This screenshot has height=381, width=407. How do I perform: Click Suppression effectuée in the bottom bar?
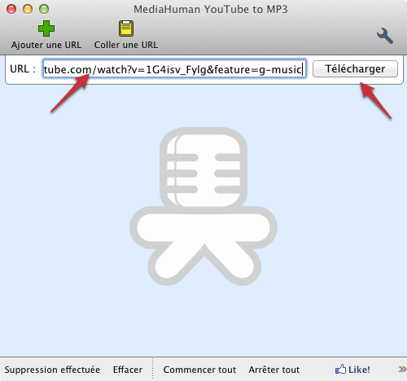coord(52,370)
